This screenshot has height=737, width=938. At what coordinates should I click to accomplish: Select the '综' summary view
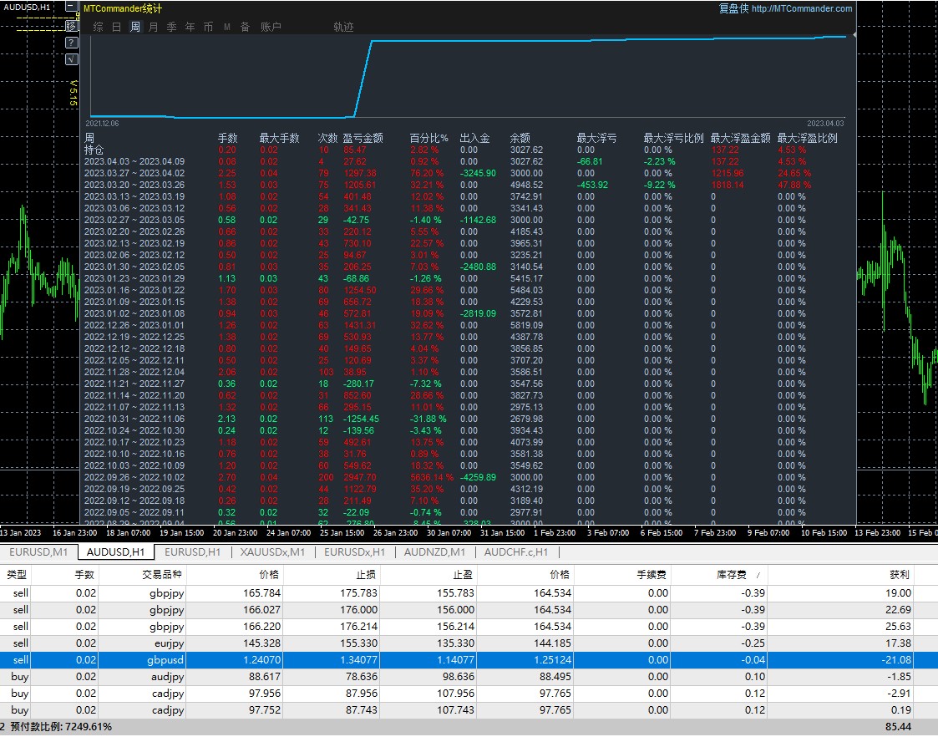click(99, 27)
